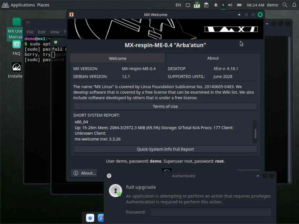The width and height of the screenshot is (299, 224).
Task: Open the Applications menu in top panel
Action: pos(23,5)
